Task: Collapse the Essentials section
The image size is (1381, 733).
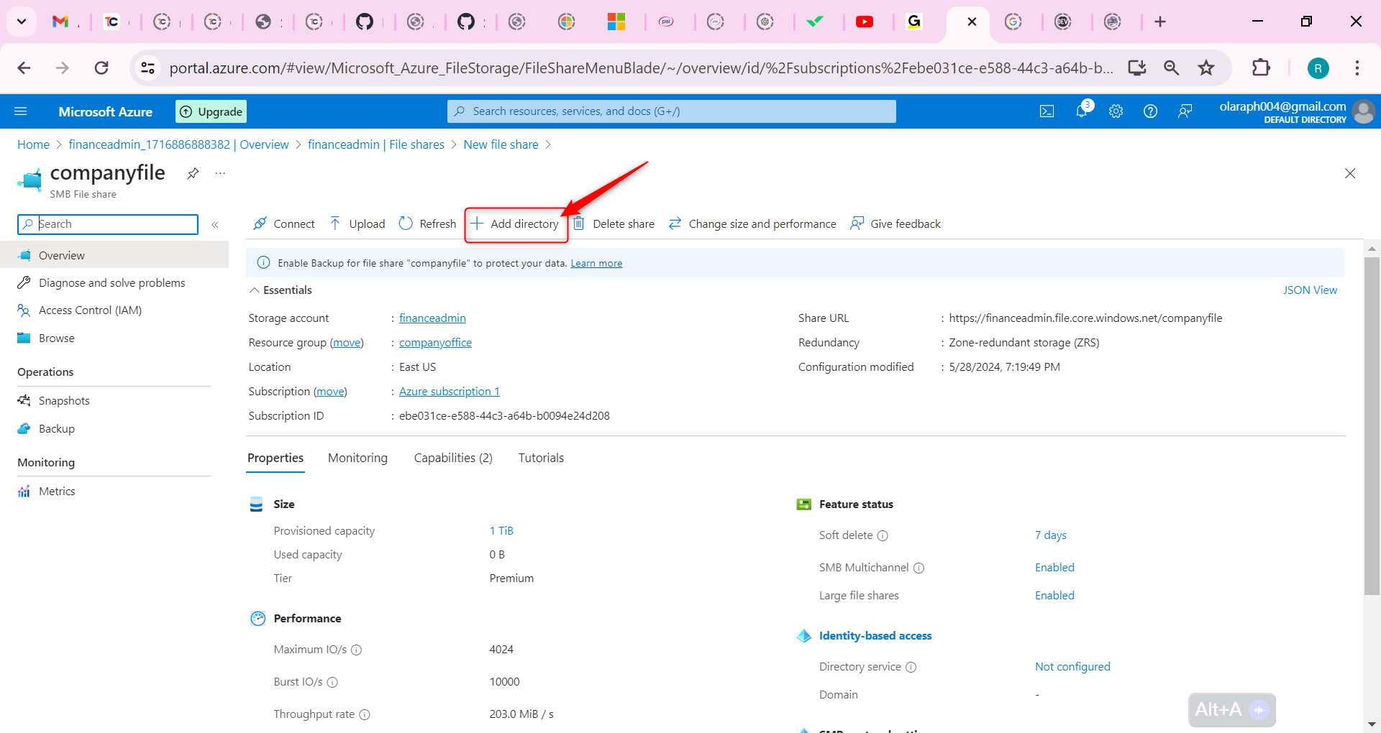Action: pyautogui.click(x=254, y=290)
